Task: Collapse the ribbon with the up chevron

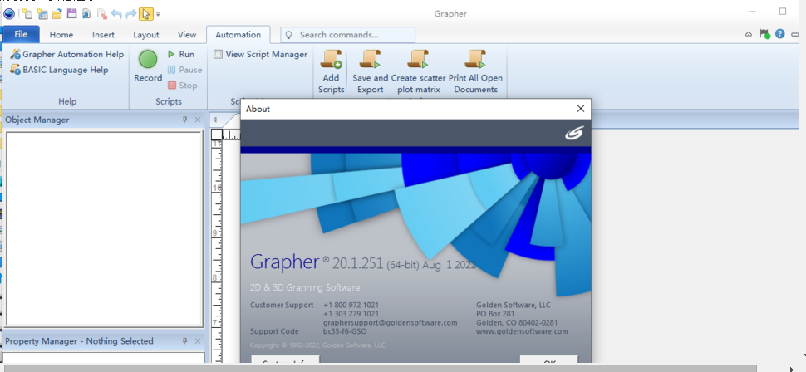Action: (749, 34)
